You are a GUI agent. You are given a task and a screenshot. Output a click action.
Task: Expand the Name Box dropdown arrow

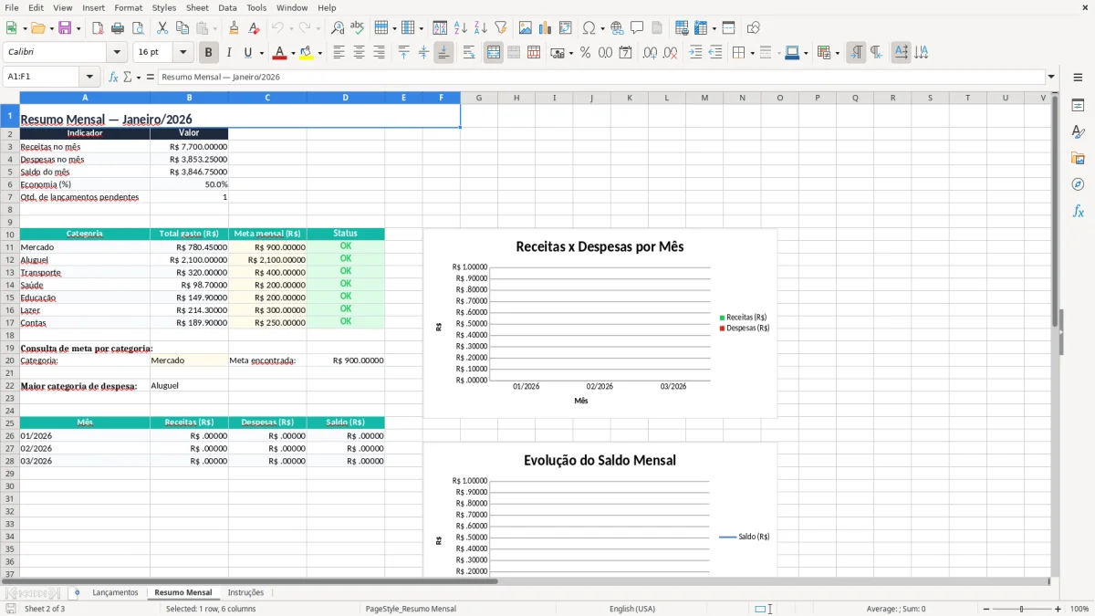pyautogui.click(x=89, y=78)
